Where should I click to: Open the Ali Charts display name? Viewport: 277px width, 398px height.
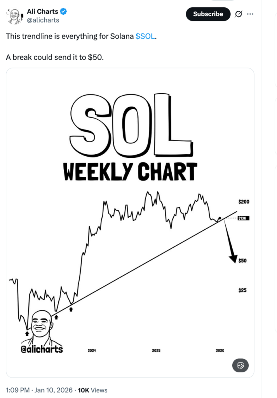(42, 12)
